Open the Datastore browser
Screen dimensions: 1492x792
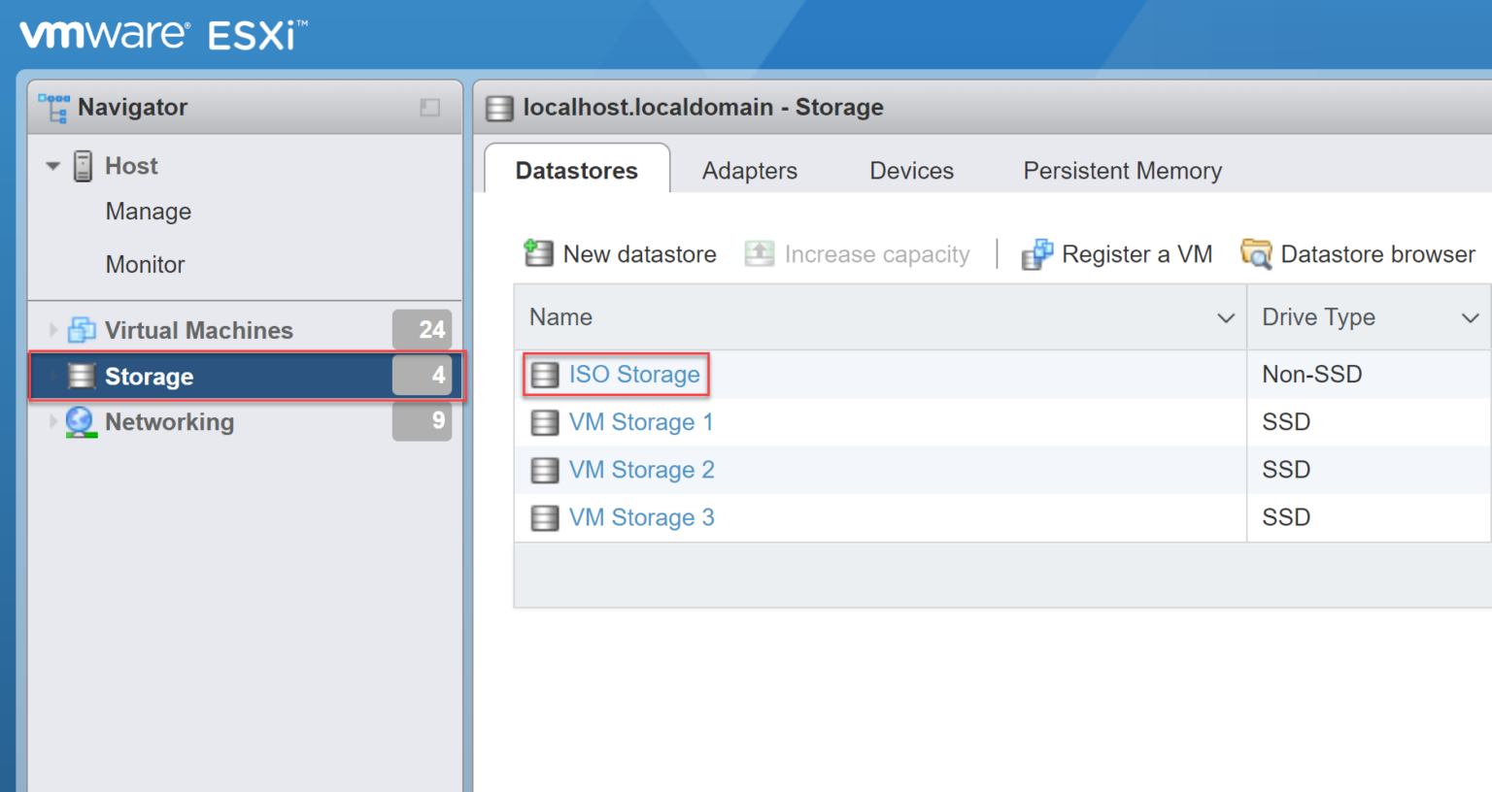[1358, 254]
